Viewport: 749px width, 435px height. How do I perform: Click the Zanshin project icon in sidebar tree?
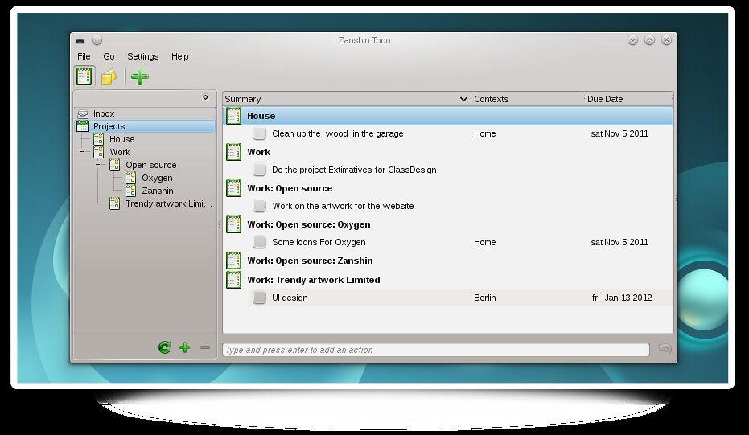point(130,191)
